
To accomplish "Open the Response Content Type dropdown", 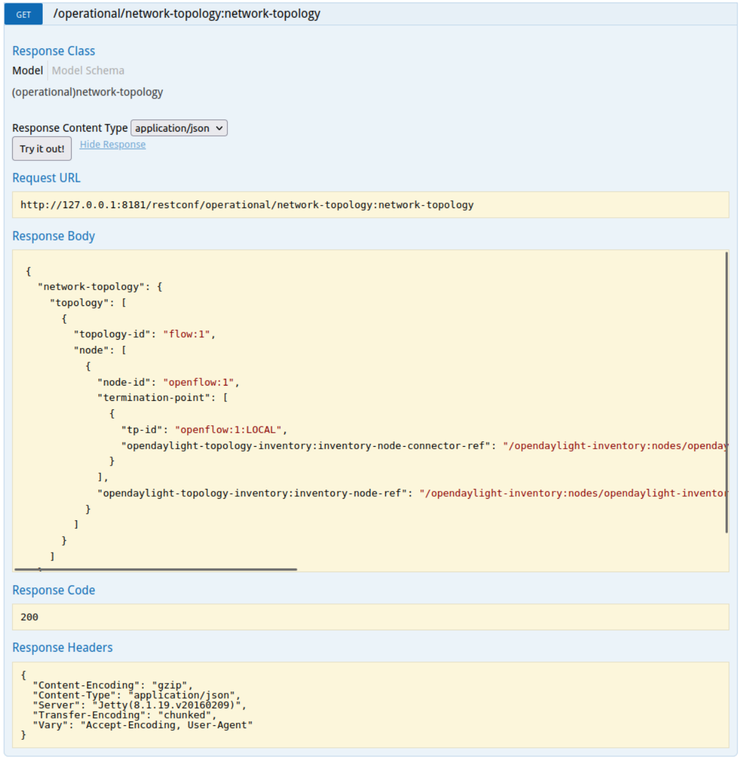I will point(179,128).
